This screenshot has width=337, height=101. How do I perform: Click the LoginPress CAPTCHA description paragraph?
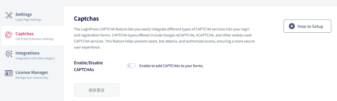[164, 38]
